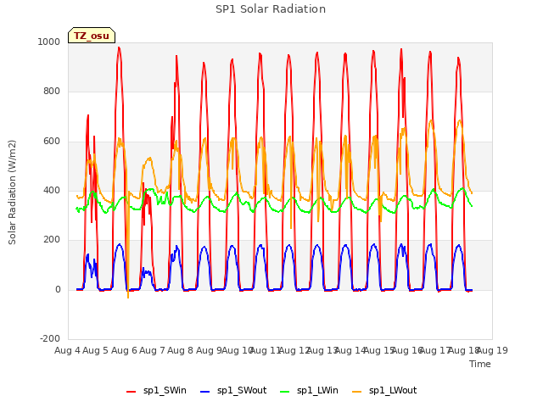Click the Aug 7 x-axis tick label
This screenshot has width=543, height=407.
tap(152, 350)
